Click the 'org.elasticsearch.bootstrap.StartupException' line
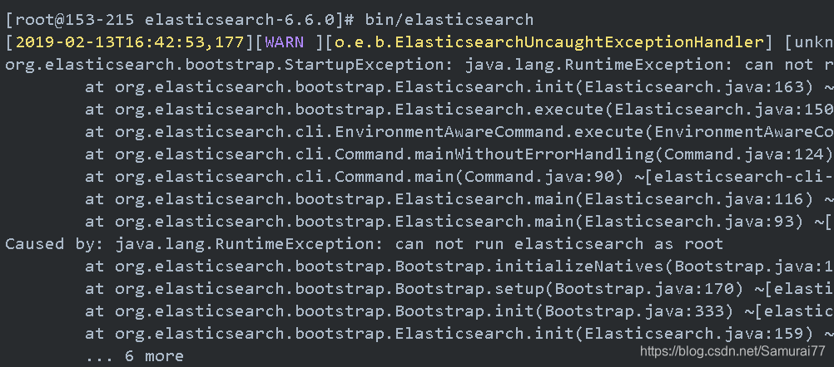The height and width of the screenshot is (367, 834). click(419, 66)
